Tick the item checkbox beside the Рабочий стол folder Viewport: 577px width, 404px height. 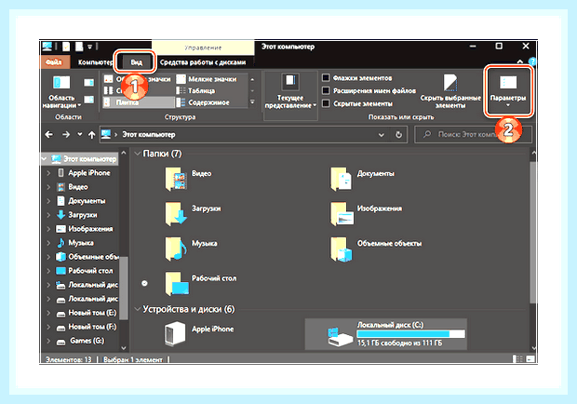144,283
